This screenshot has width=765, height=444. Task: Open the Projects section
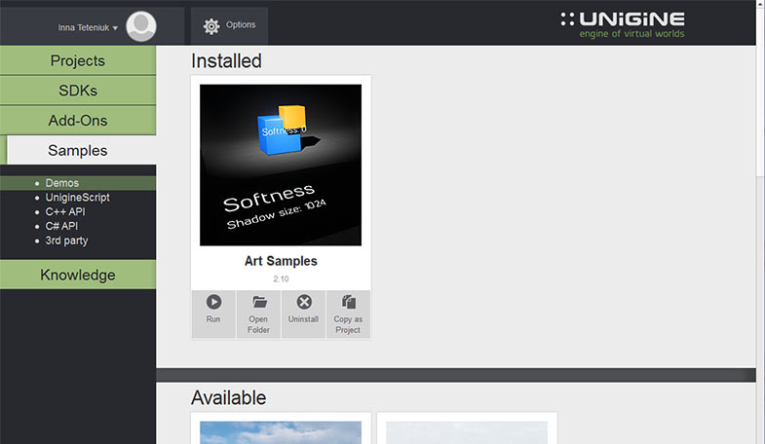[78, 60]
